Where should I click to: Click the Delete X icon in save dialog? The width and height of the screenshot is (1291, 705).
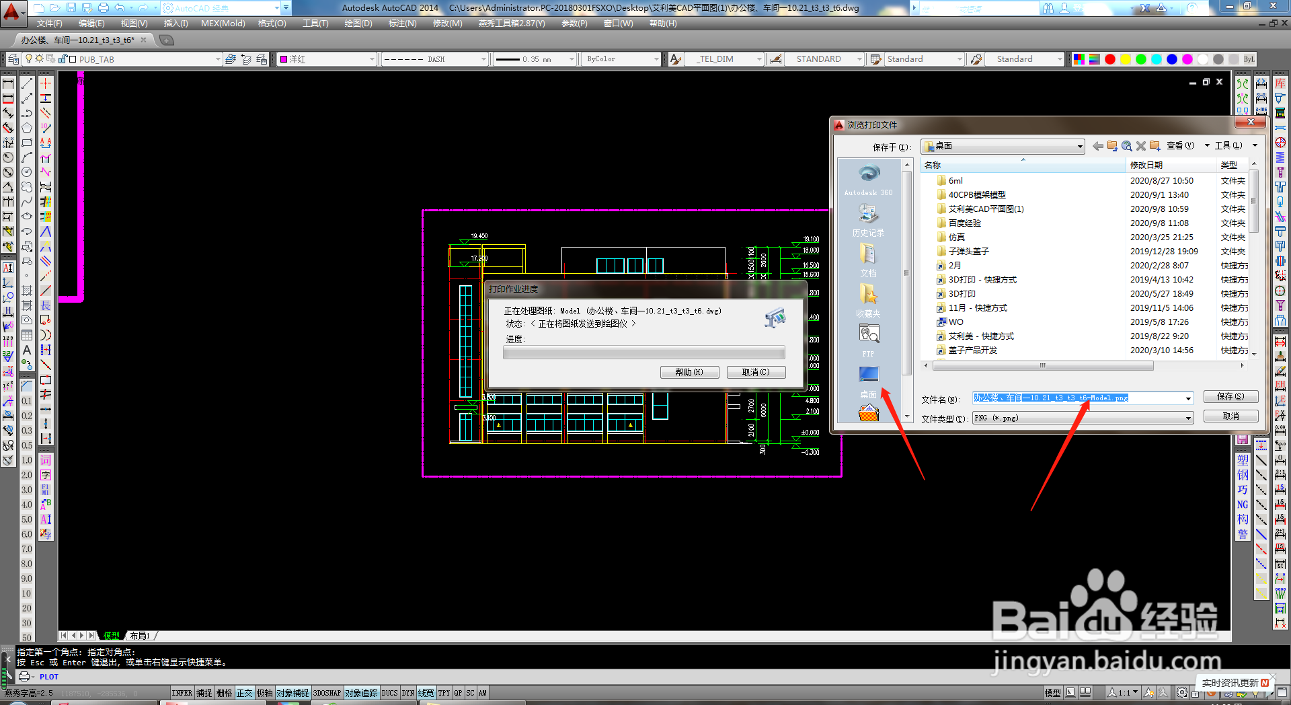click(1140, 146)
